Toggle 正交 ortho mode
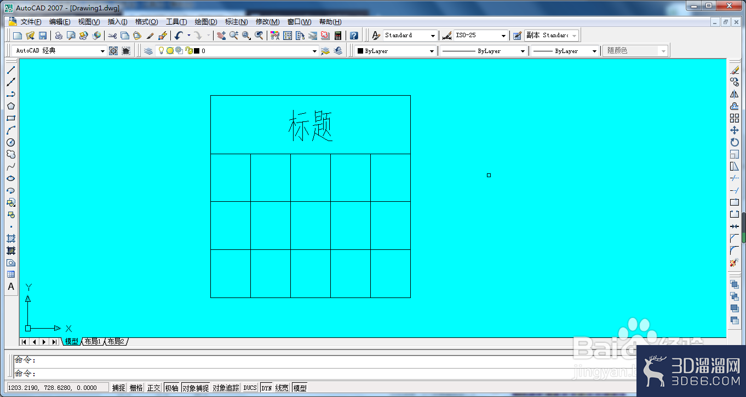Image resolution: width=746 pixels, height=397 pixels. click(154, 388)
